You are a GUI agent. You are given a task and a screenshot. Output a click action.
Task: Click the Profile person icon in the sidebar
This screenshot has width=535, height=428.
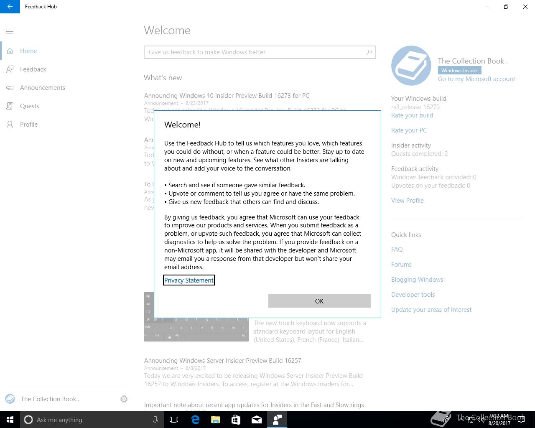10,125
